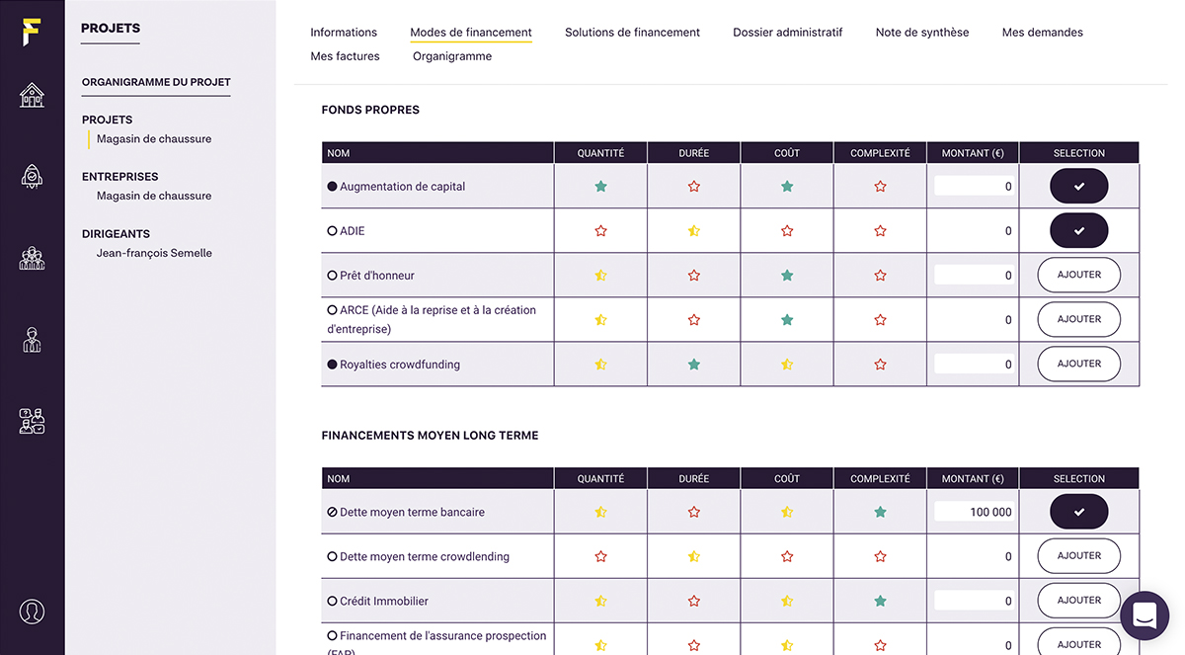Click the ADIE row radio circle
This screenshot has width=1185, height=655.
(332, 231)
